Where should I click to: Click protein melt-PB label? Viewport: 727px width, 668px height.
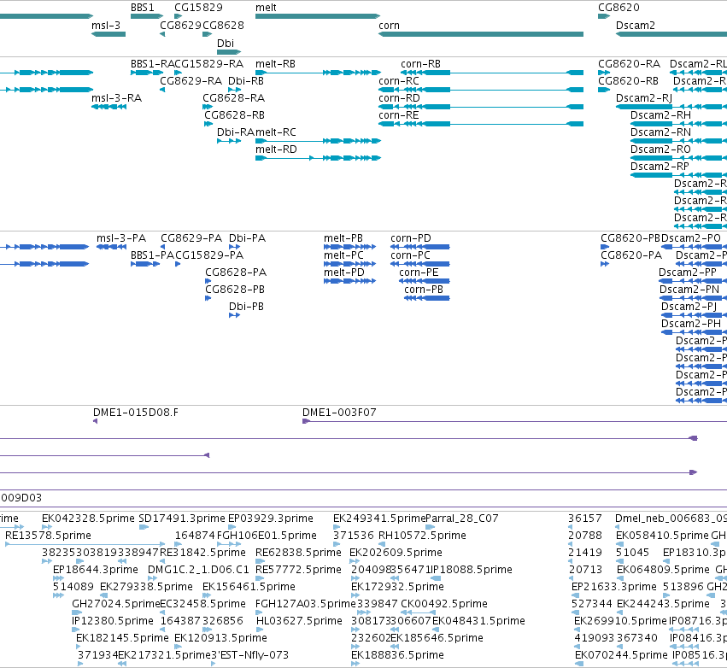pyautogui.click(x=343, y=238)
